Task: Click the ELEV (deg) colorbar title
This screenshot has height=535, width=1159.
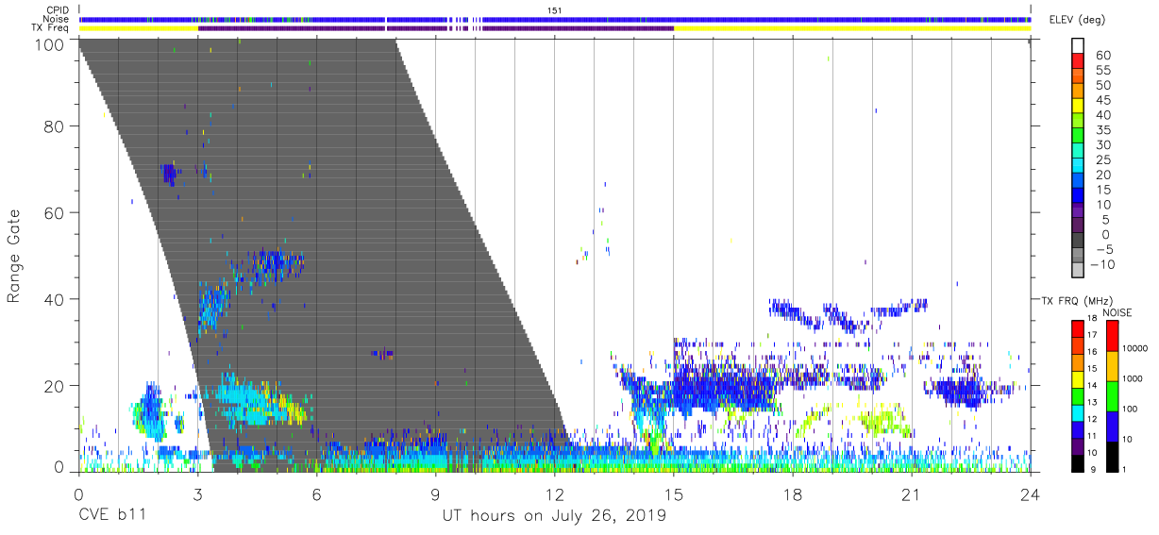Action: 1077,20
